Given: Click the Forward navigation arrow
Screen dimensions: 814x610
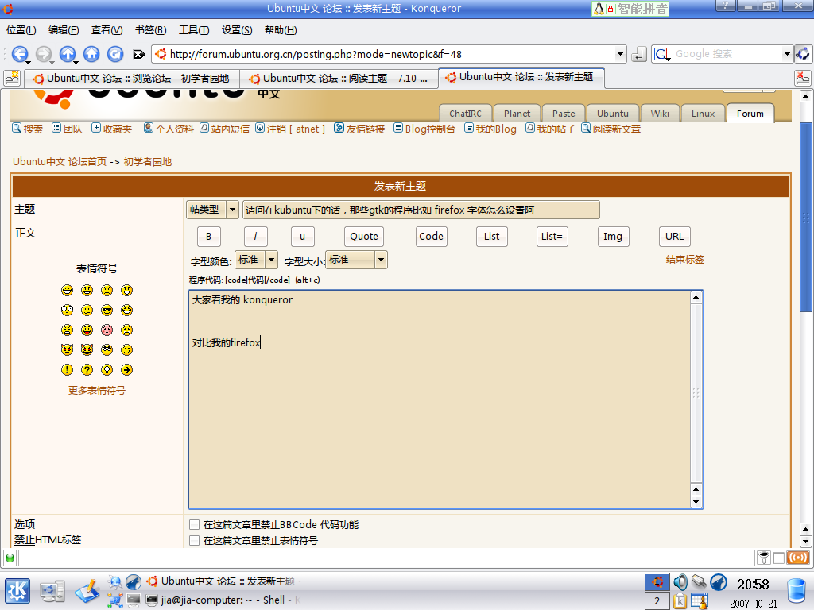Looking at the screenshot, I should 44,54.
